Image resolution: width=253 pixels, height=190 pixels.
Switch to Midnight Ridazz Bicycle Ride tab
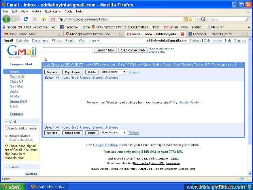(94, 34)
